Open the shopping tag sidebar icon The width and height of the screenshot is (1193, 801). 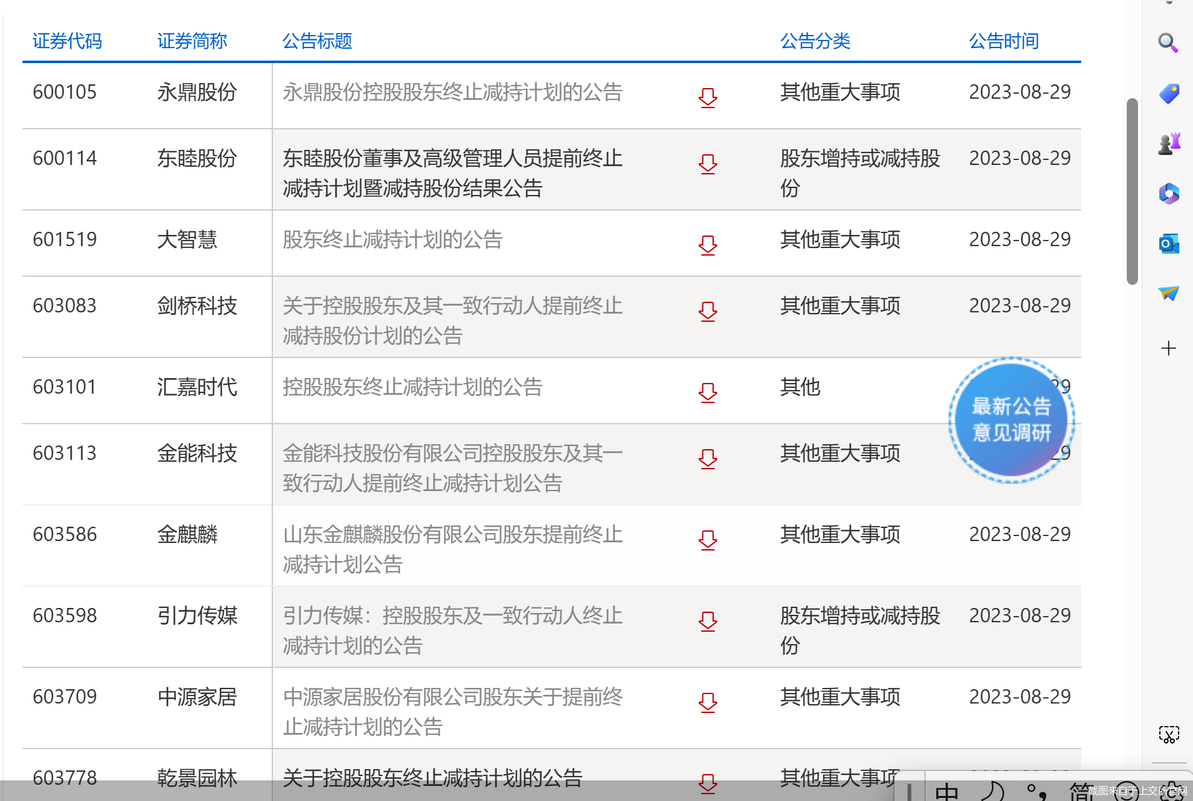[1168, 94]
